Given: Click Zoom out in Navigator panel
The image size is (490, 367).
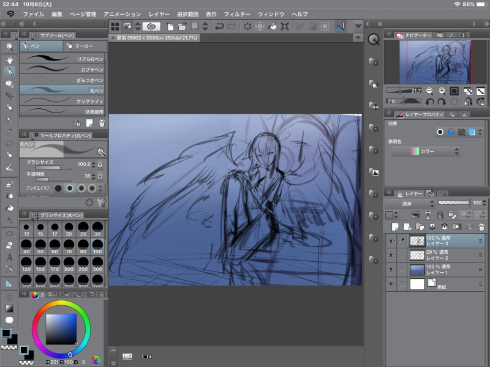Looking at the screenshot, I should click(430, 91).
